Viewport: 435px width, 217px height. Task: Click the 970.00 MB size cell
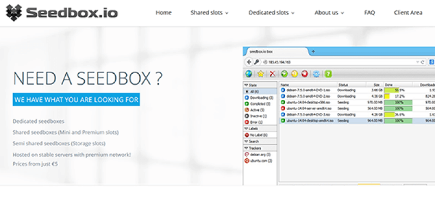pos(375,102)
